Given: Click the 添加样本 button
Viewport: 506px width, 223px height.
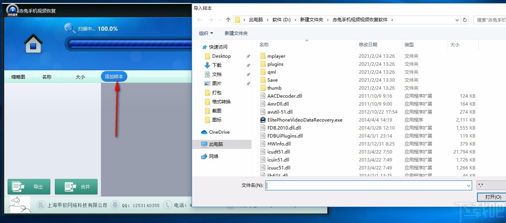Looking at the screenshot, I should tap(114, 77).
